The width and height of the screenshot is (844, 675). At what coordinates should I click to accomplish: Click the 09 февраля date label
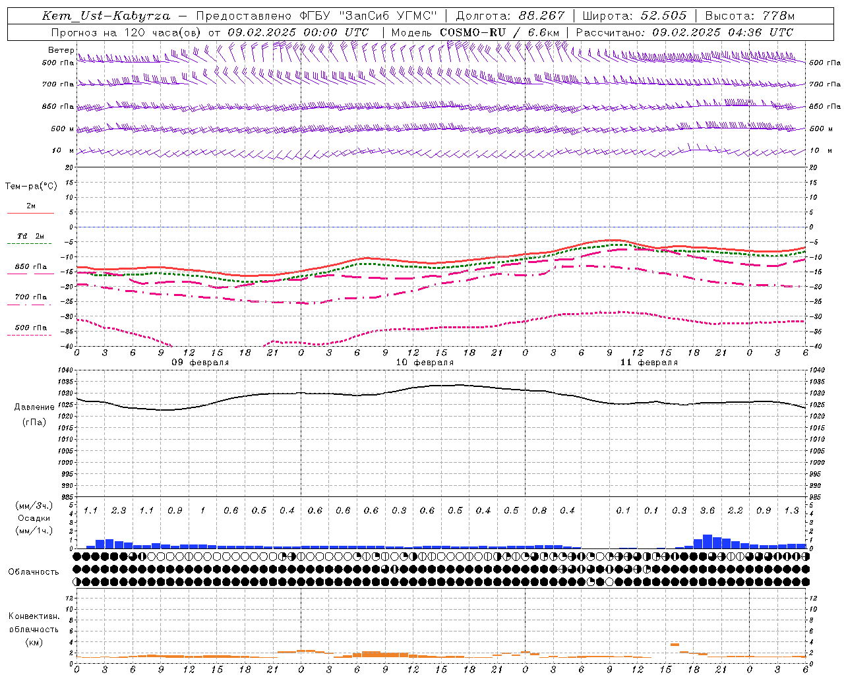click(x=200, y=363)
